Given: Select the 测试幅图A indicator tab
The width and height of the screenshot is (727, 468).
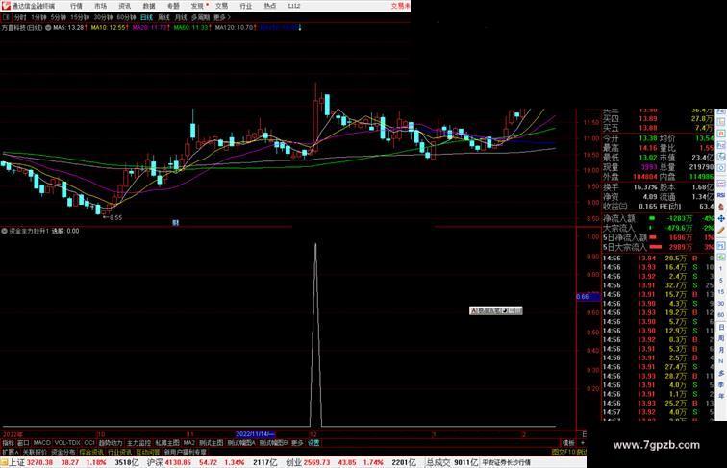Looking at the screenshot, I should tap(241, 443).
